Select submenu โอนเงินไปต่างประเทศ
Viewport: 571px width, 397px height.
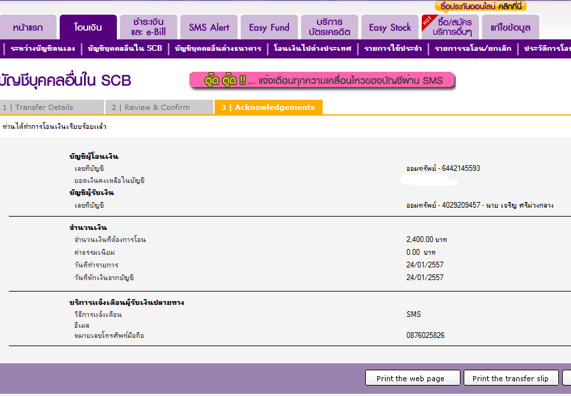[x=312, y=48]
